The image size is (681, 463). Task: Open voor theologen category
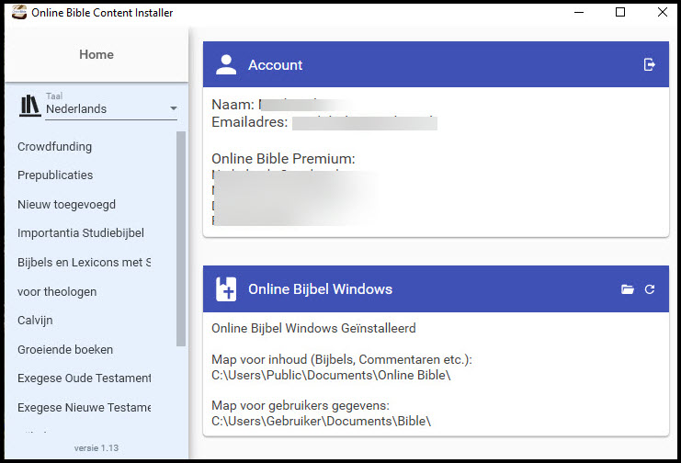(57, 291)
